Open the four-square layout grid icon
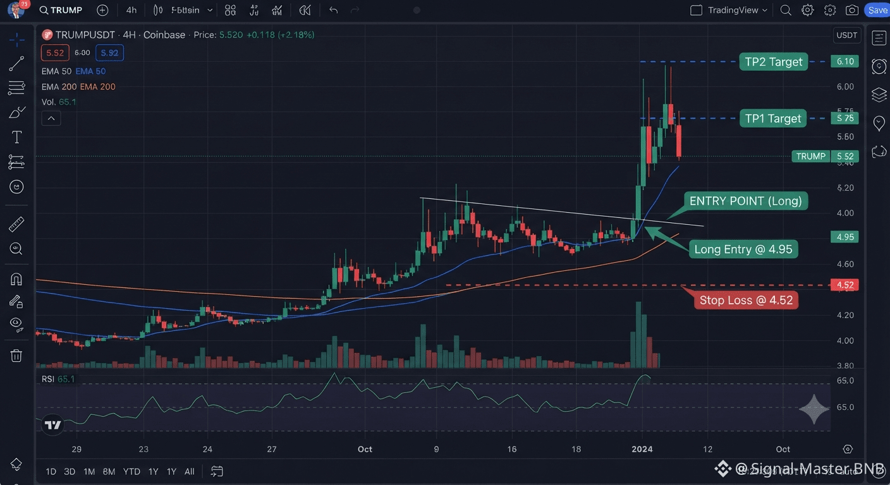The height and width of the screenshot is (485, 890). click(230, 10)
